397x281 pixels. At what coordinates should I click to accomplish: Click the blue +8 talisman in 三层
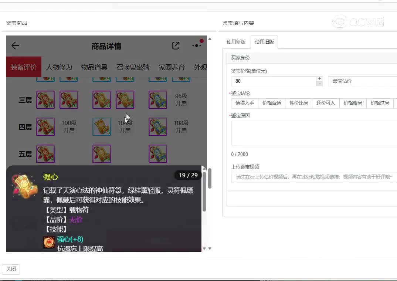point(158,100)
